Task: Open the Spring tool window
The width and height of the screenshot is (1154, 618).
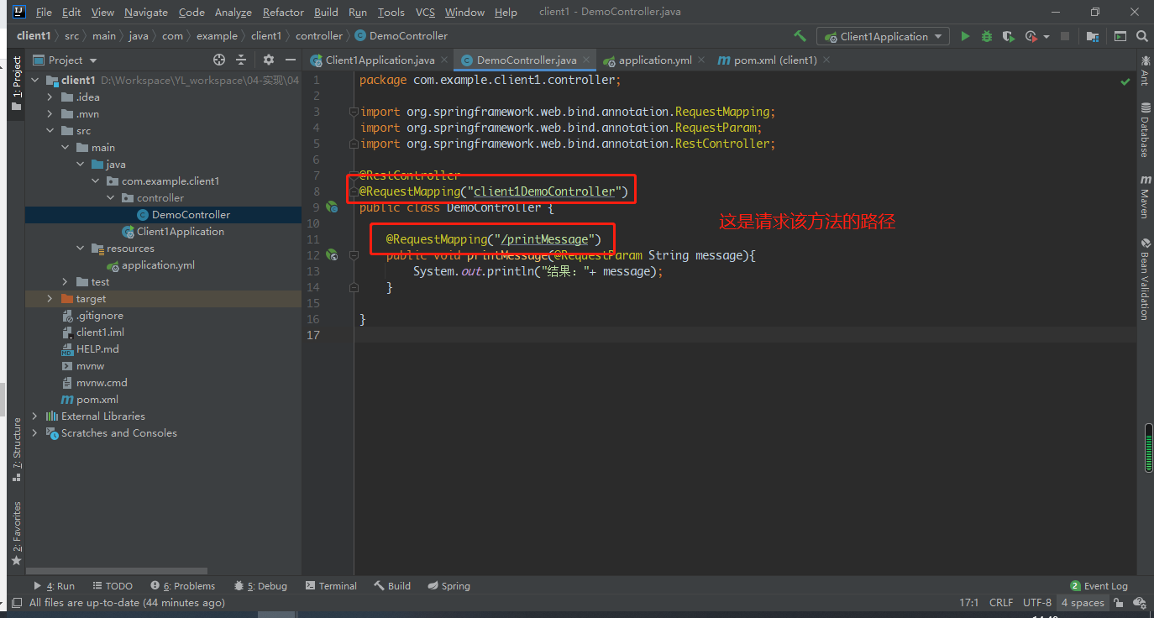Action: [448, 585]
